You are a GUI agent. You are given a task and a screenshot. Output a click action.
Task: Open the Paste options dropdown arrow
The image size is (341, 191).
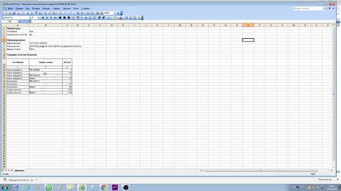[x=56, y=13]
